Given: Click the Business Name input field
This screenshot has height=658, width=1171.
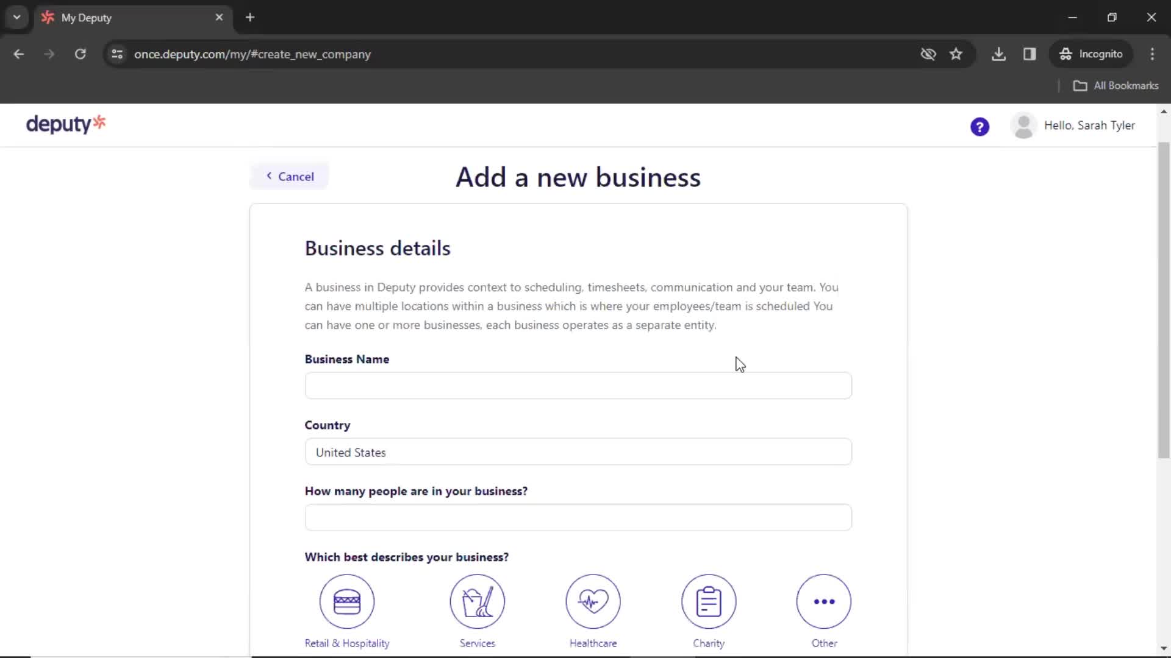Looking at the screenshot, I should click(578, 386).
